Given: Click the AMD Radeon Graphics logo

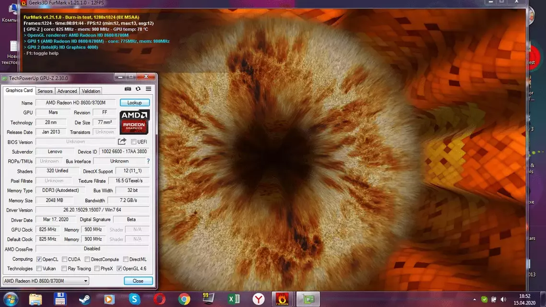Looking at the screenshot, I should pos(134,122).
